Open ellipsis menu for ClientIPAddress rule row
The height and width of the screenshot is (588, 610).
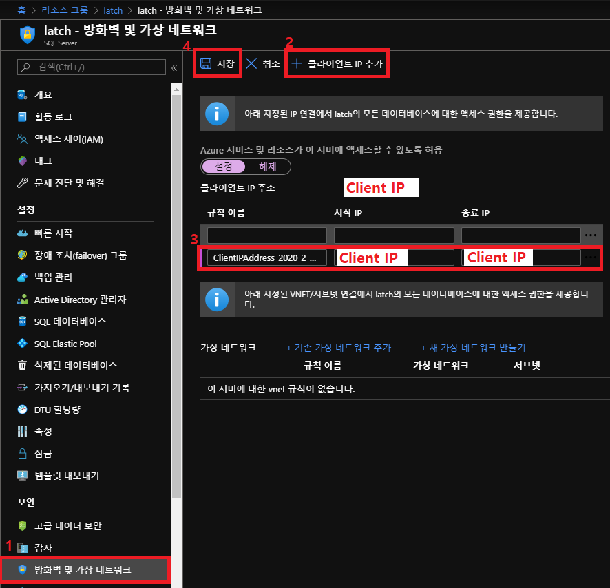pyautogui.click(x=591, y=258)
